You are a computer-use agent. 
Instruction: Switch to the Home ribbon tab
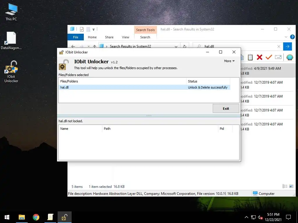tap(92, 37)
